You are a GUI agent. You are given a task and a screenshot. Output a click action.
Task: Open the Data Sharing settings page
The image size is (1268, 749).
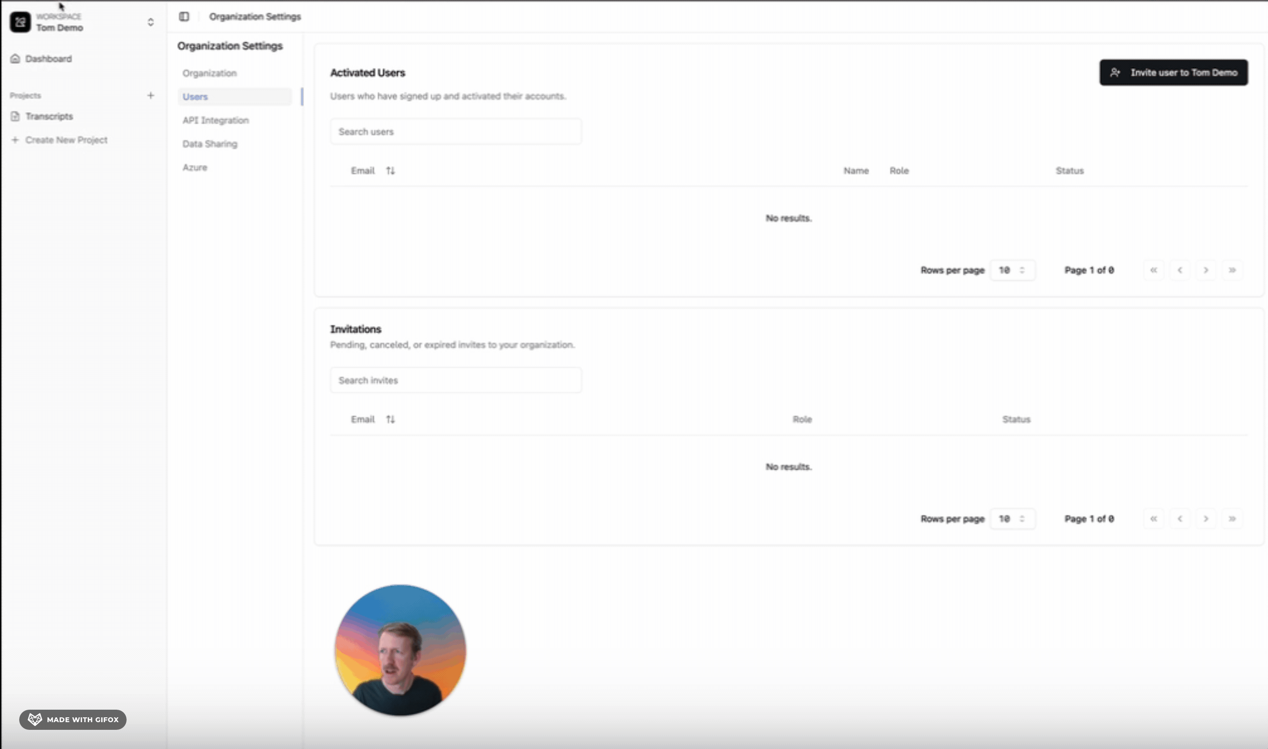(x=210, y=143)
